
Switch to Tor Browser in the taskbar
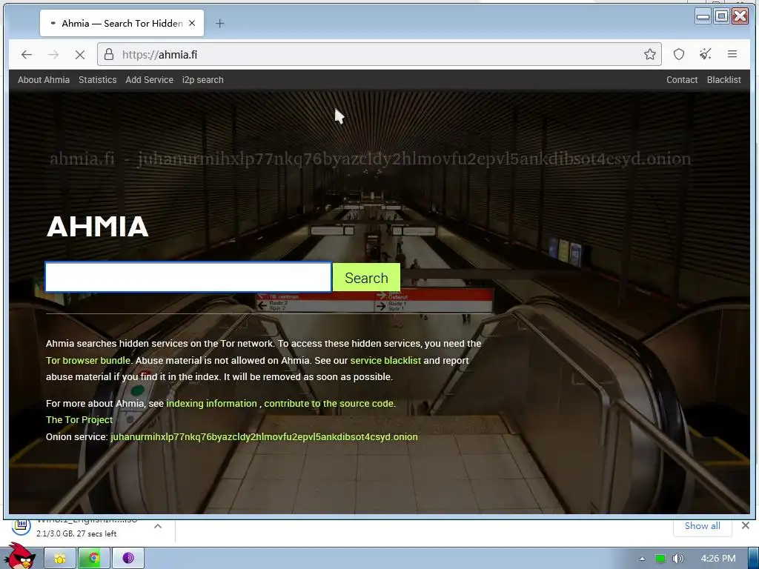pos(127,559)
